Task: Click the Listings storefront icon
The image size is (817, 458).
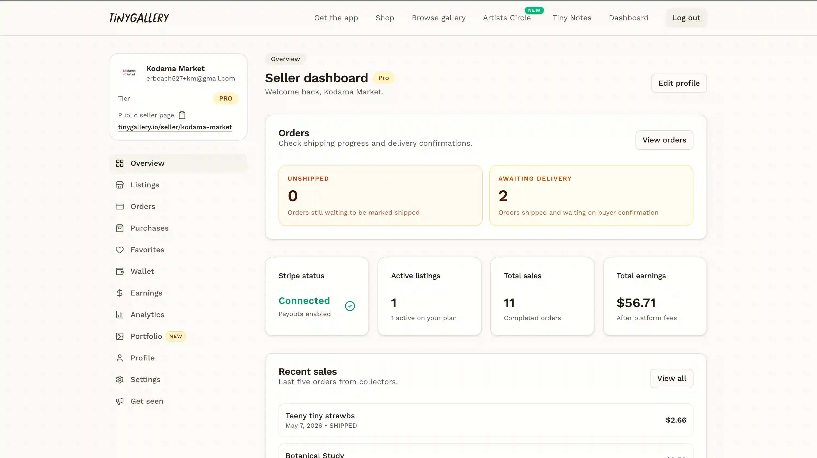Action: point(119,185)
